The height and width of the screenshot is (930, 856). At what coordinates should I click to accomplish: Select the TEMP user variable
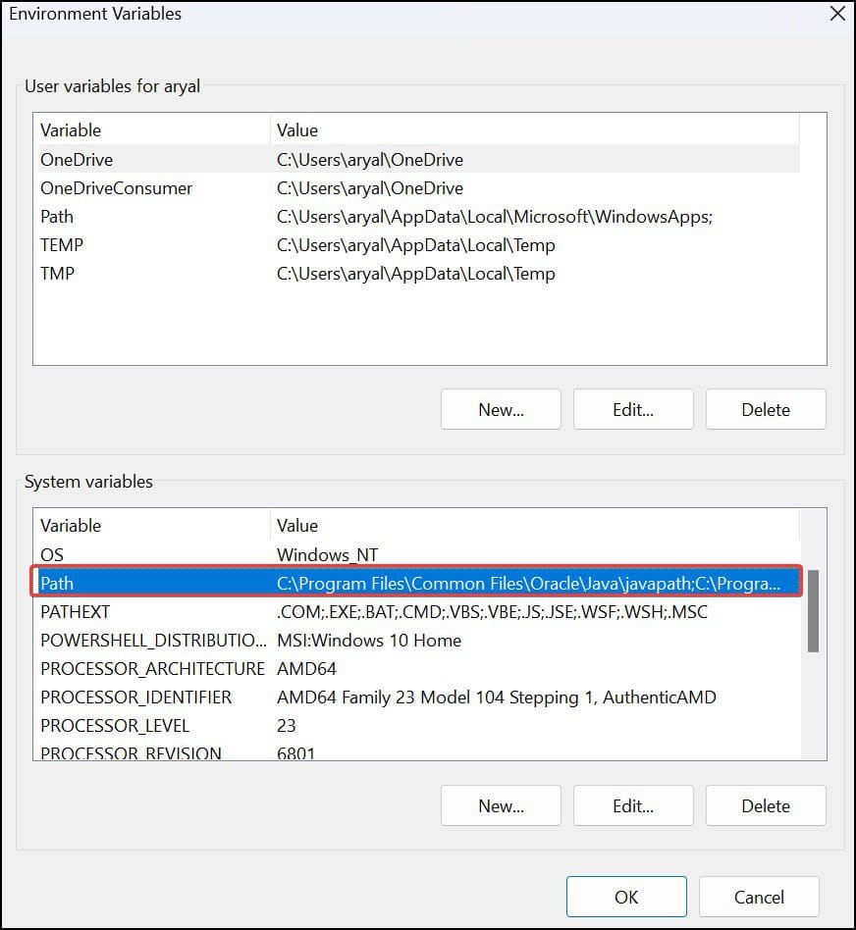[147, 244]
